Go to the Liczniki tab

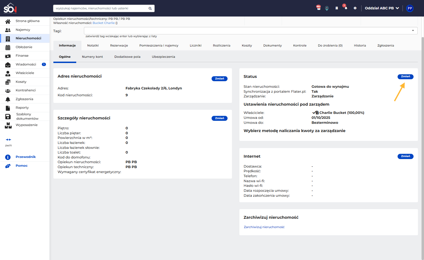click(196, 46)
